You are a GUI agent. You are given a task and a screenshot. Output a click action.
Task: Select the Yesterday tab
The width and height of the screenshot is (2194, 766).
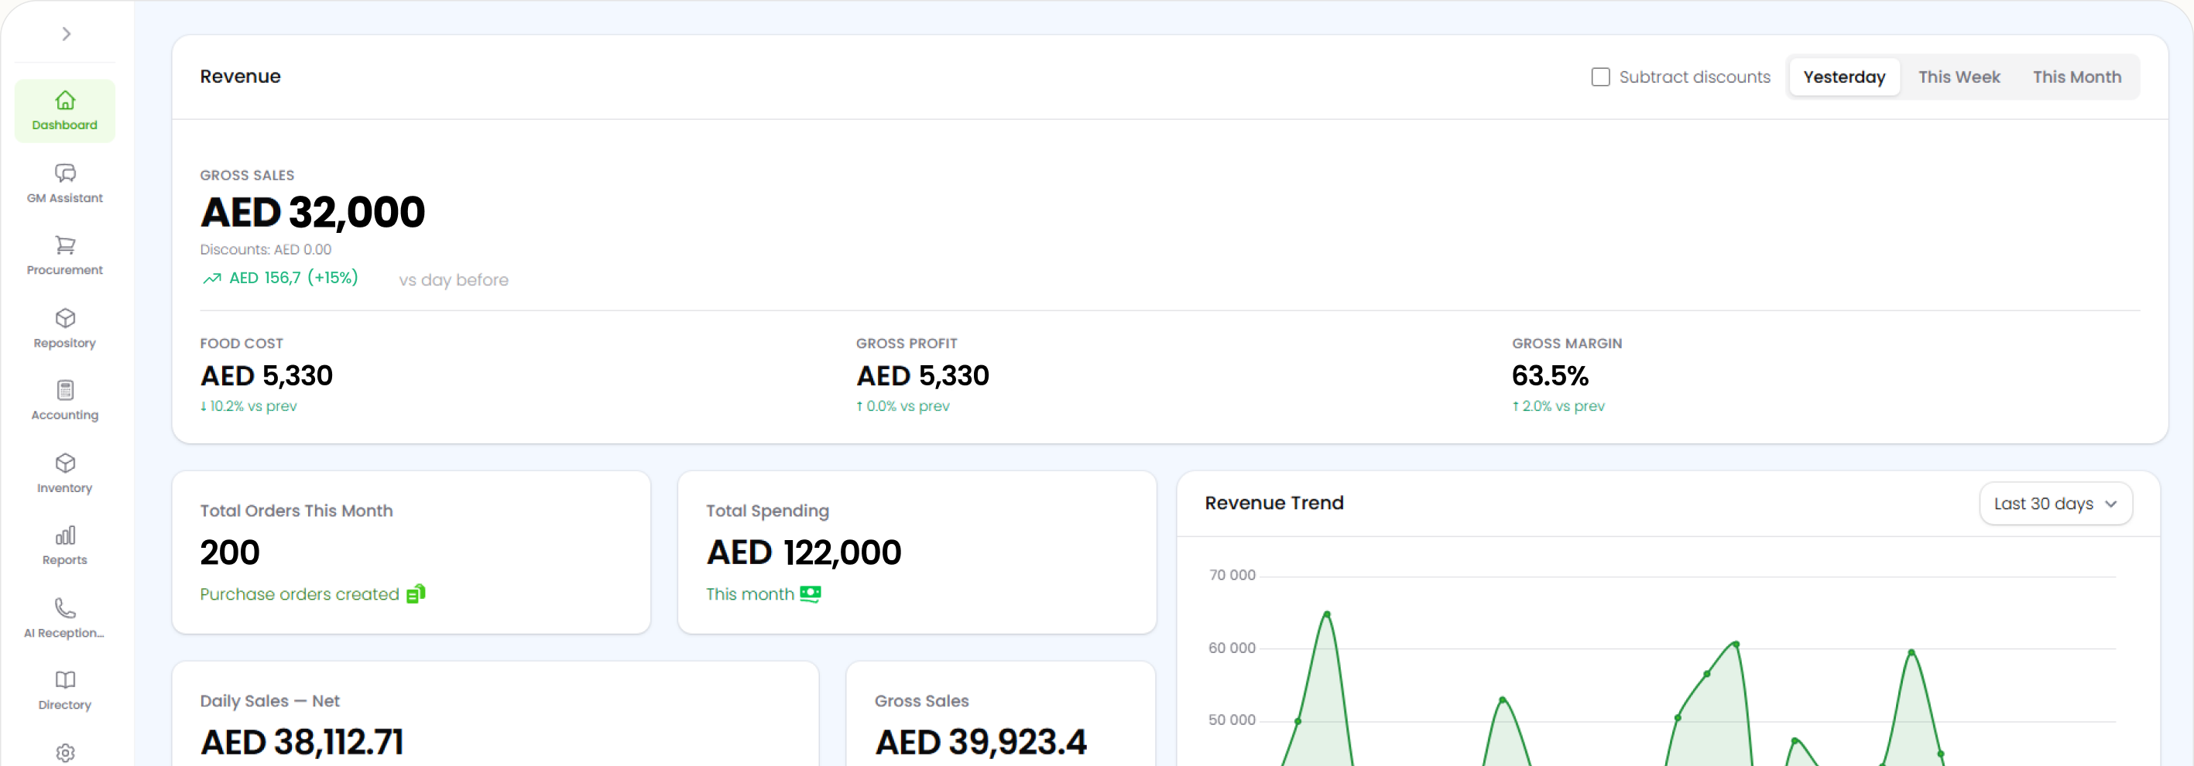click(x=1844, y=77)
